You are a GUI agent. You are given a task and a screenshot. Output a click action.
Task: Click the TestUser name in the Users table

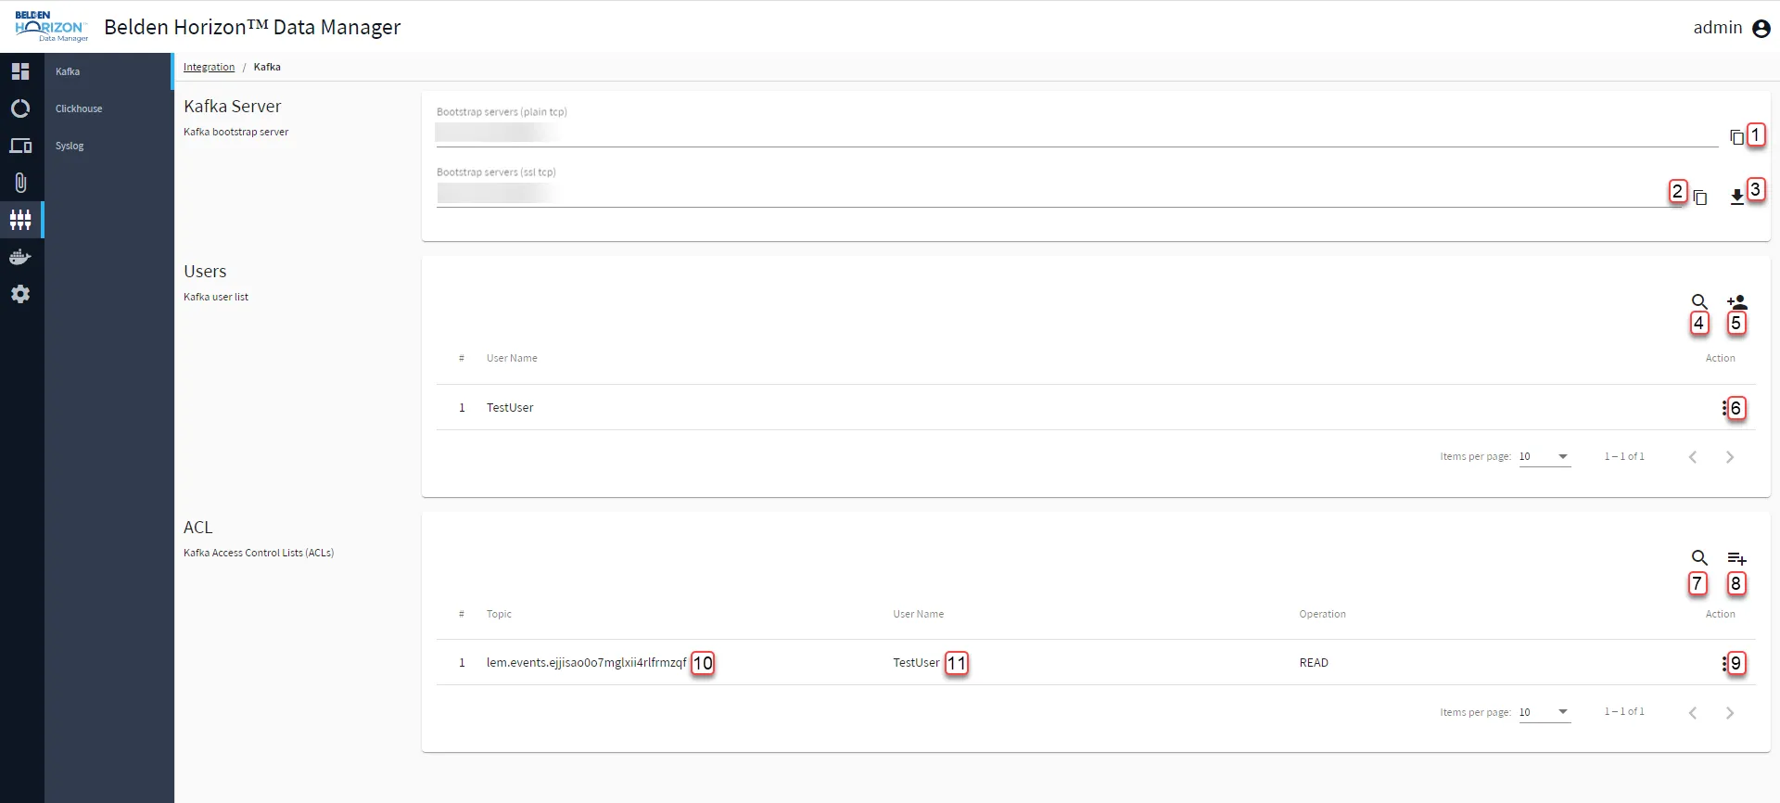coord(510,408)
